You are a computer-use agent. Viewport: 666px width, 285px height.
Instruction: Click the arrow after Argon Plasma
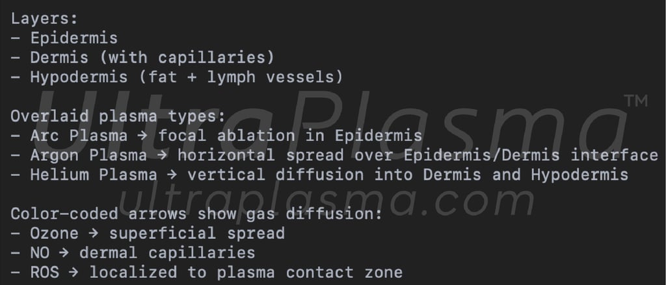point(162,156)
